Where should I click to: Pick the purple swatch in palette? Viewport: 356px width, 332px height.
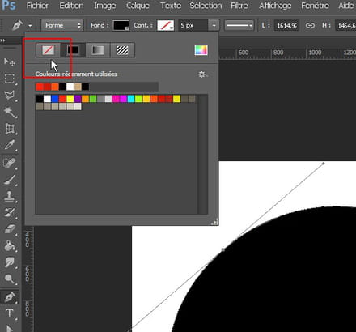pyautogui.click(x=78, y=99)
